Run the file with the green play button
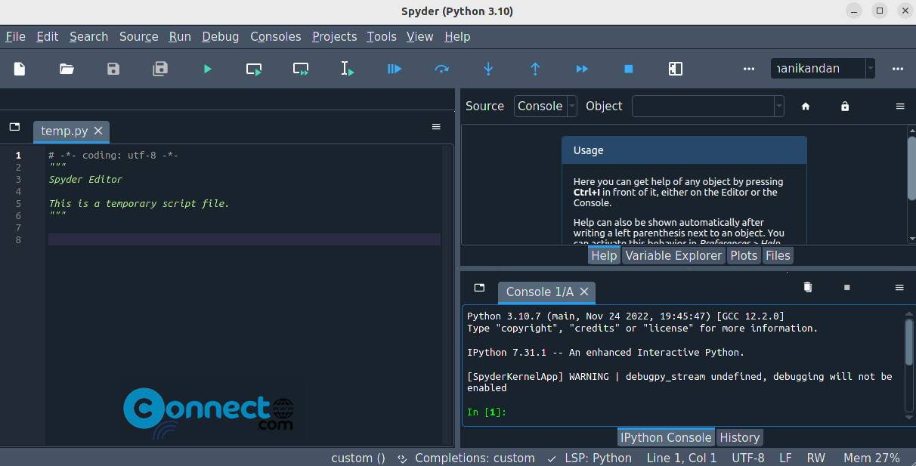The height and width of the screenshot is (466, 916). [207, 69]
